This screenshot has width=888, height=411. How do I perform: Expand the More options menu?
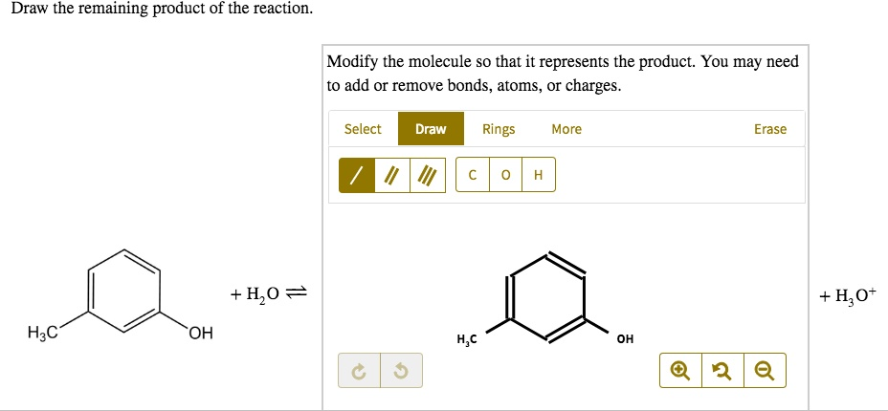click(x=566, y=129)
